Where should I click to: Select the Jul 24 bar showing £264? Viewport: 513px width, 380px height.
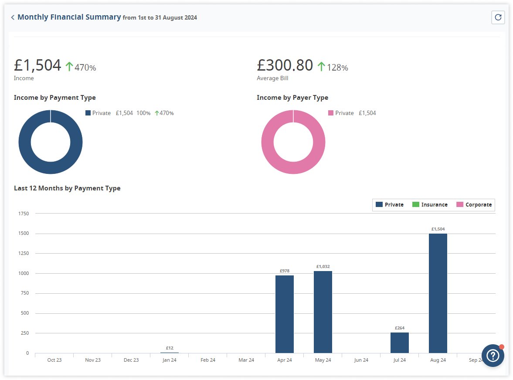click(x=399, y=343)
